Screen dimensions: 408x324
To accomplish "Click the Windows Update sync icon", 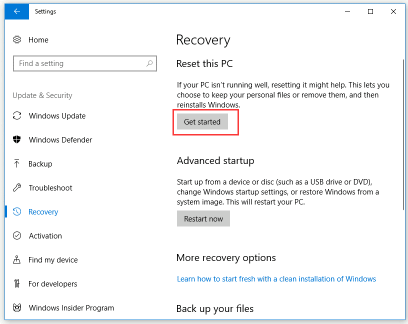I will (17, 116).
